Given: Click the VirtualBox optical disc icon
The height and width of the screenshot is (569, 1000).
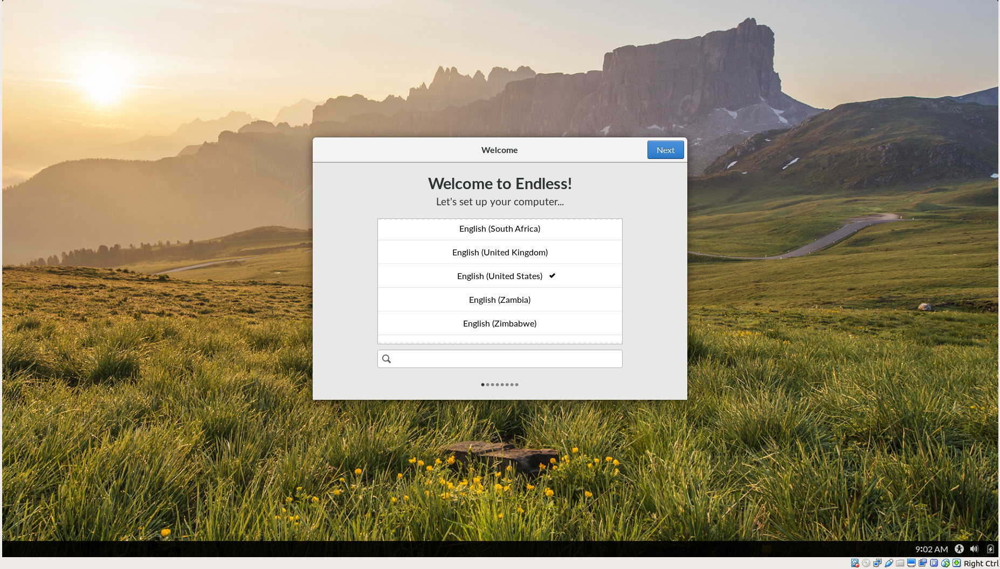Looking at the screenshot, I should point(866,563).
